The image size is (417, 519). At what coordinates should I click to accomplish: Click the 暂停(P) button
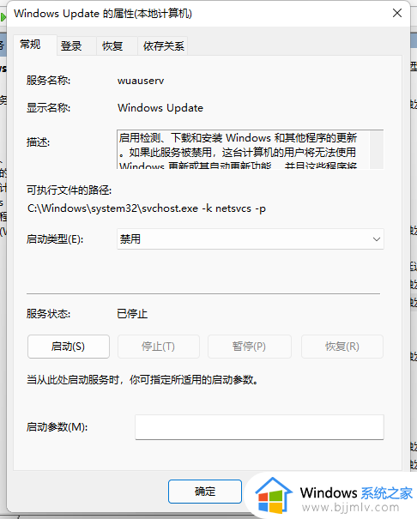pos(249,347)
